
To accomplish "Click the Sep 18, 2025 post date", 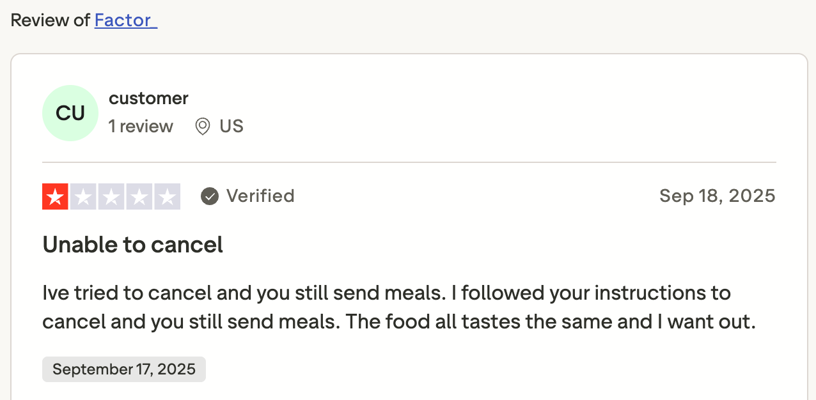I will [717, 196].
